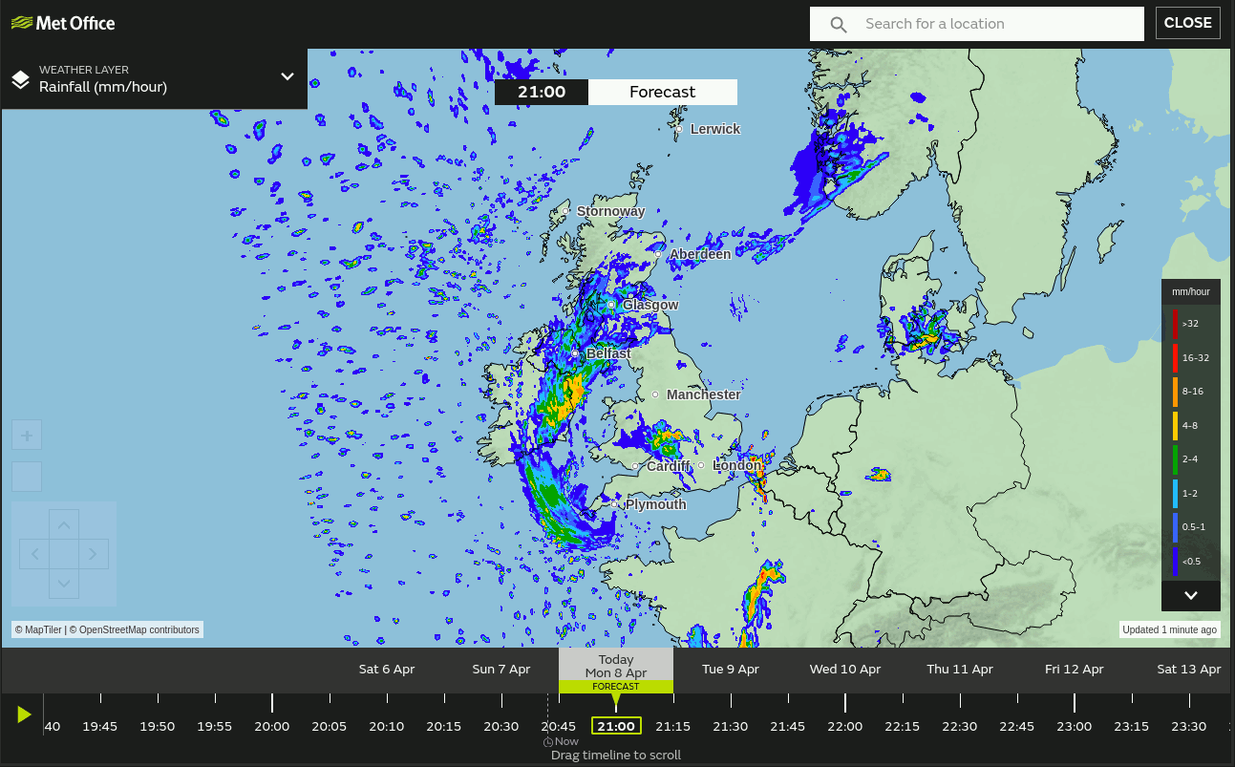Jump to 23:15 on the timeline

1132,726
